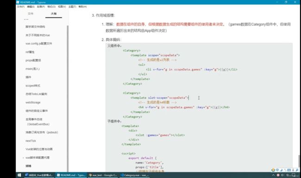Switch to the Word document taskbar item

pos(39,175)
